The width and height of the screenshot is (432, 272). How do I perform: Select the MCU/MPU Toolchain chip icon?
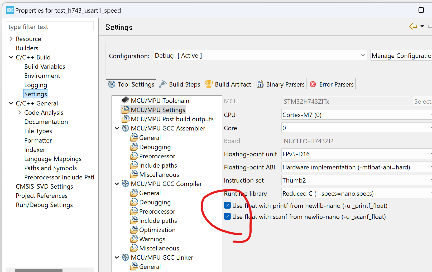point(126,100)
